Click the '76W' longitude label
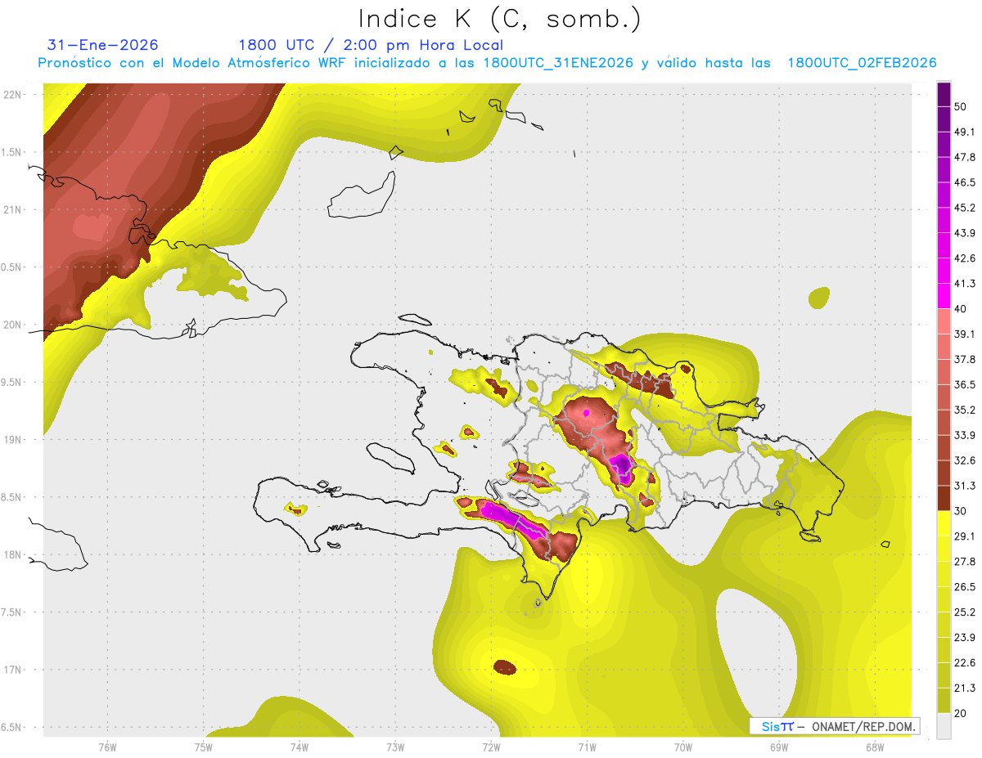 coord(107,747)
